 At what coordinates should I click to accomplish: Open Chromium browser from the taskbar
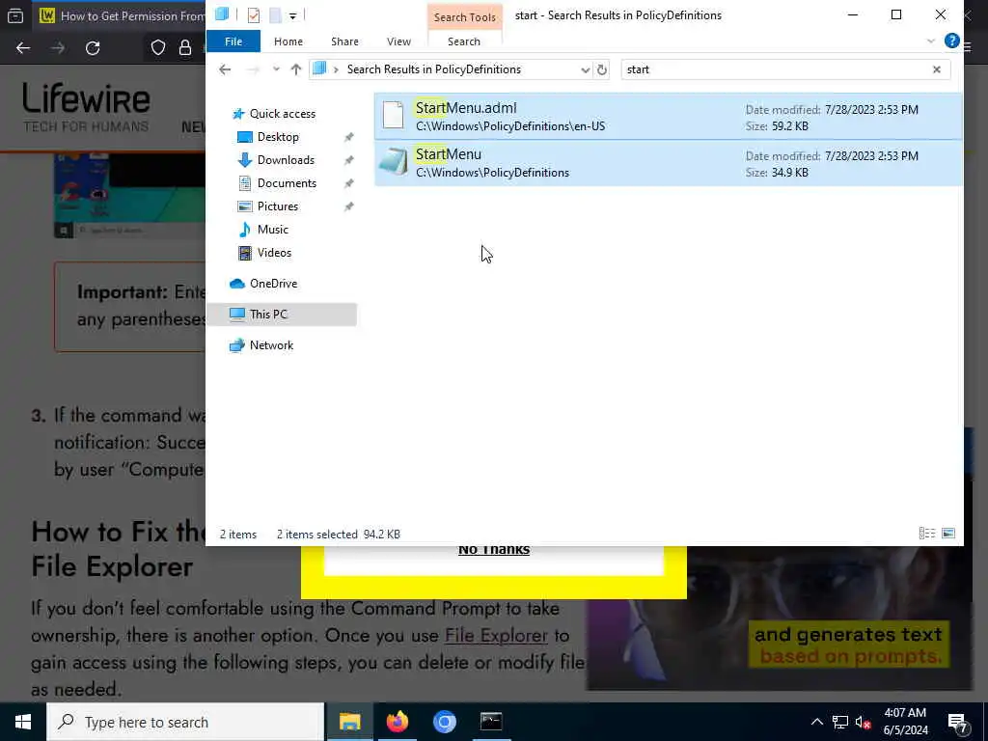[444, 722]
